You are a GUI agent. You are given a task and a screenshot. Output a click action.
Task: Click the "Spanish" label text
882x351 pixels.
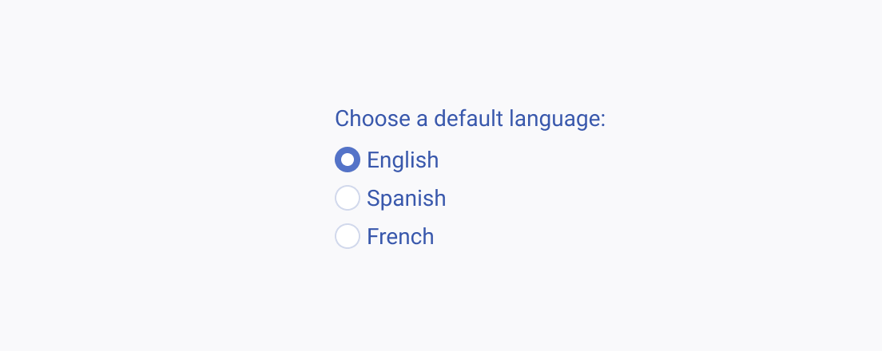(x=406, y=199)
